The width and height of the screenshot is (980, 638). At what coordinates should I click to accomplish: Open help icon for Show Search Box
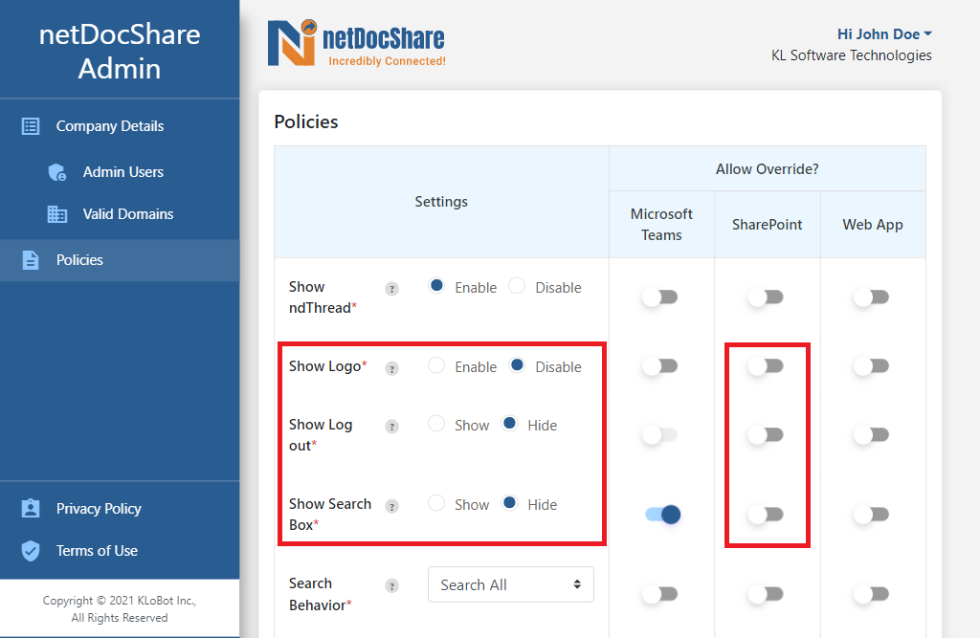(391, 506)
